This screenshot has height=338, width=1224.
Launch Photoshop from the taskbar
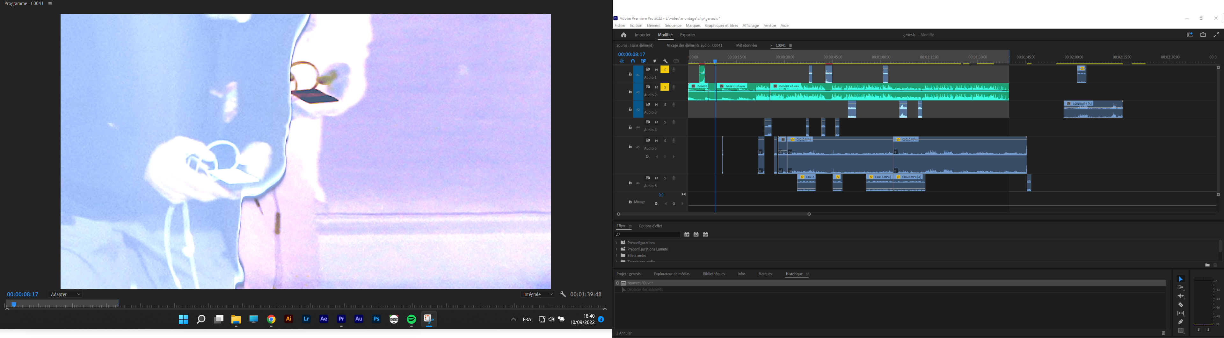376,319
